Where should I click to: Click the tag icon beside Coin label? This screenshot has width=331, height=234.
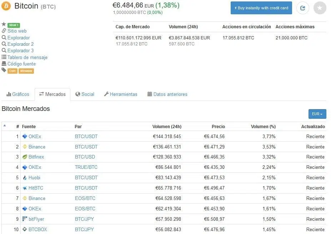coord(4,70)
